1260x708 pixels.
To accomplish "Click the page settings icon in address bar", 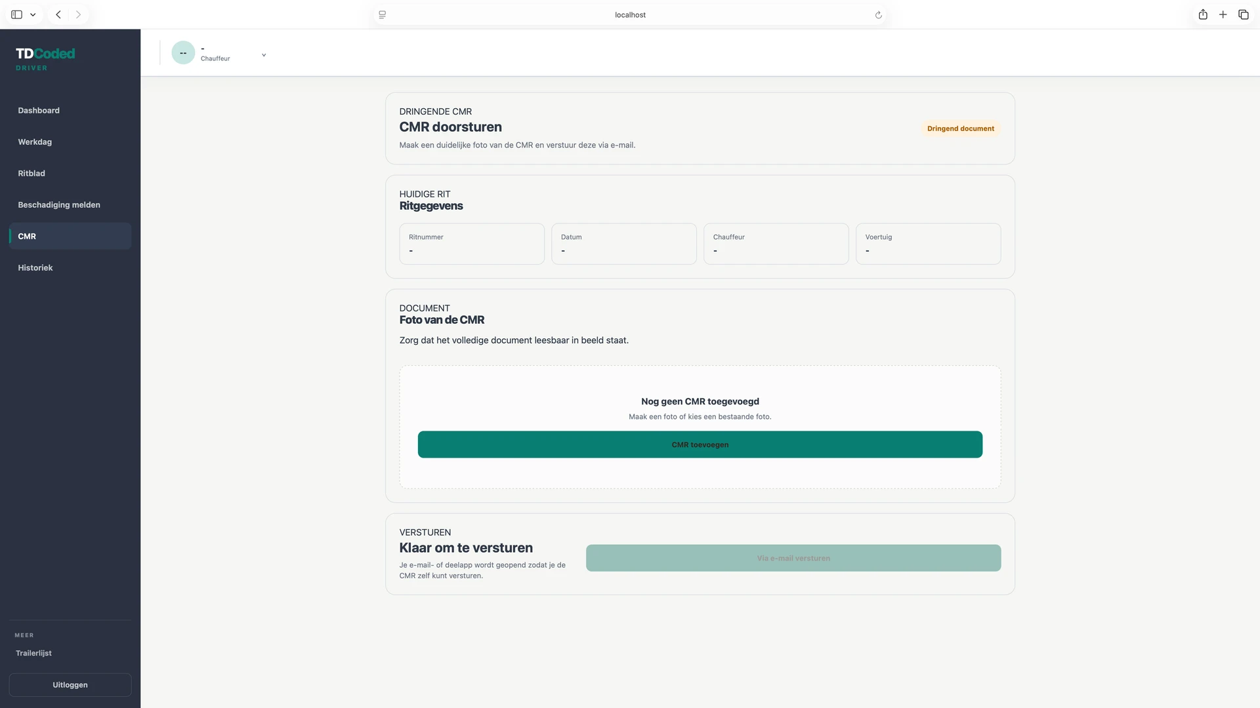I will pyautogui.click(x=383, y=15).
